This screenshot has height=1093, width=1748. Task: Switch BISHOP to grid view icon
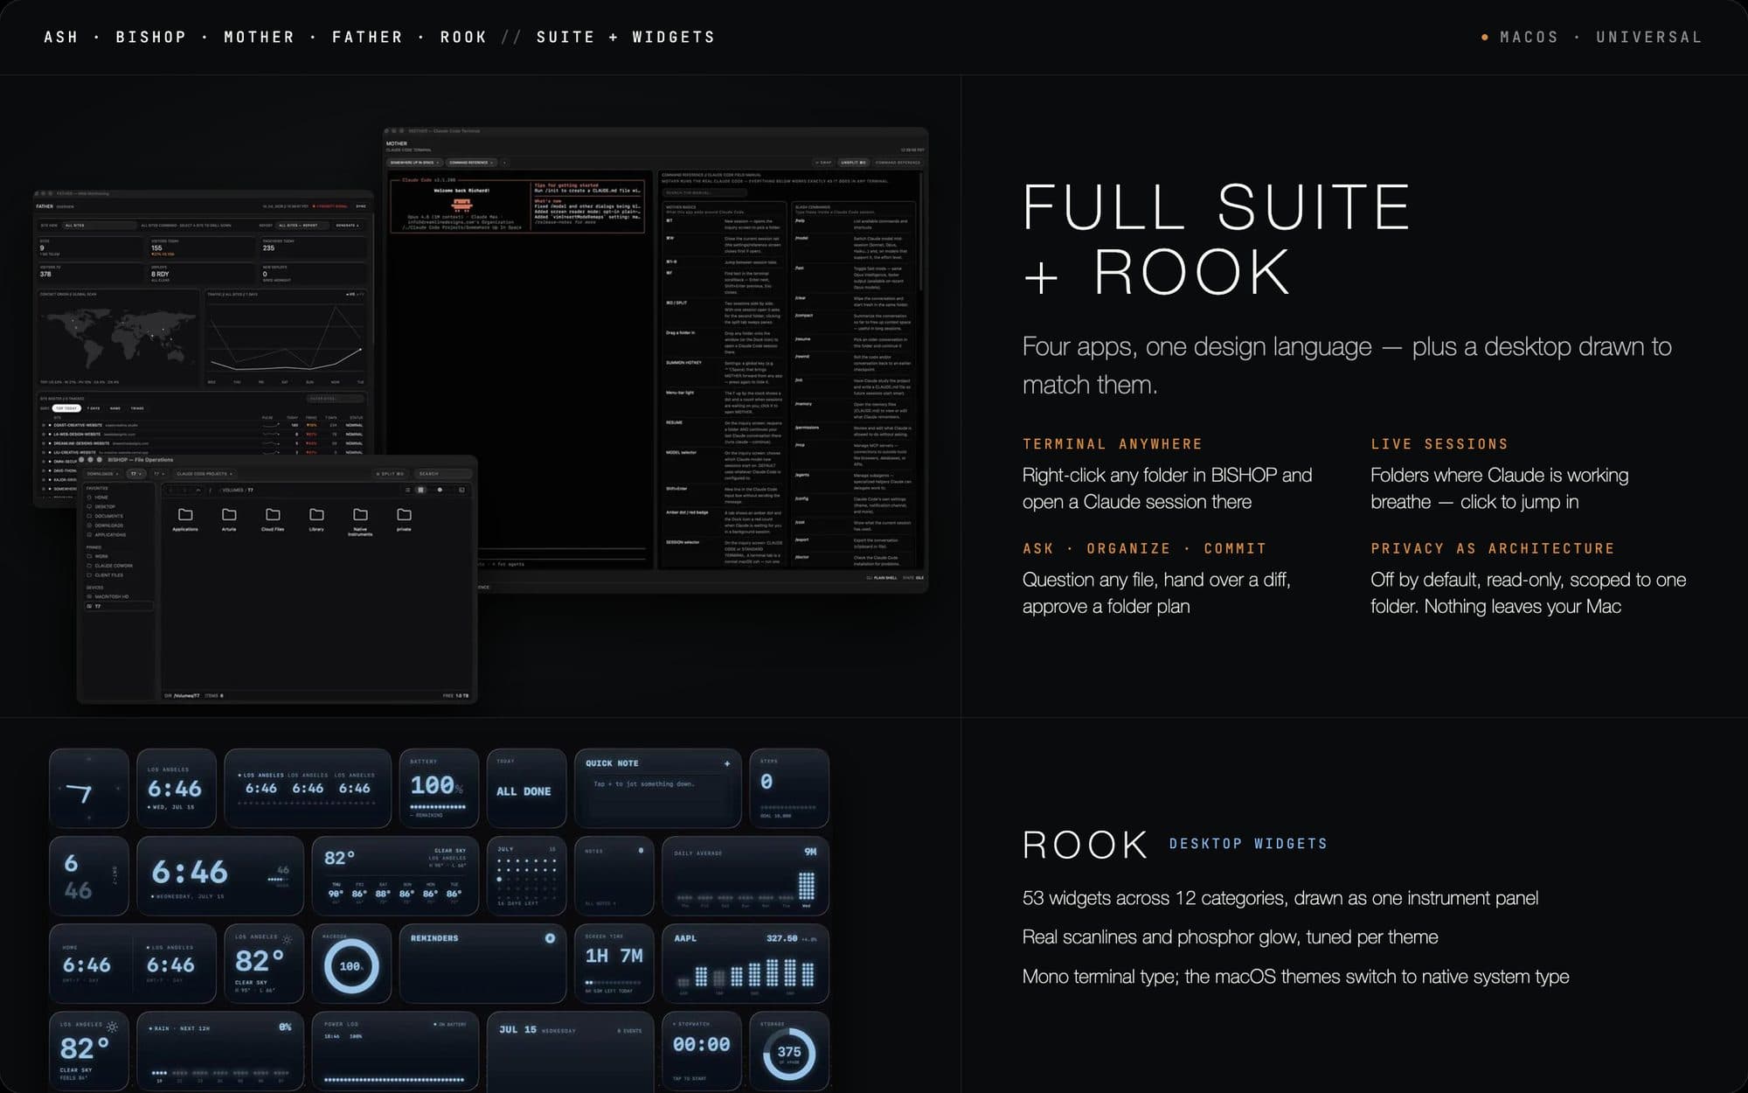point(420,491)
